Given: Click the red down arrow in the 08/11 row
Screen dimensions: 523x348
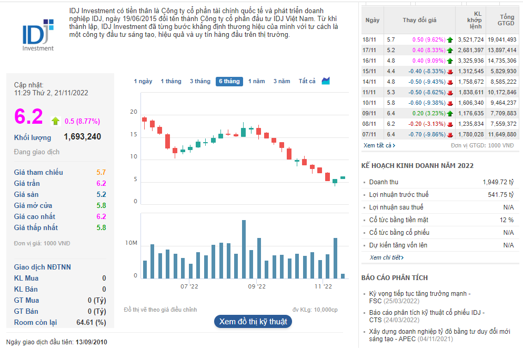Looking at the screenshot, I should [x=450, y=124].
